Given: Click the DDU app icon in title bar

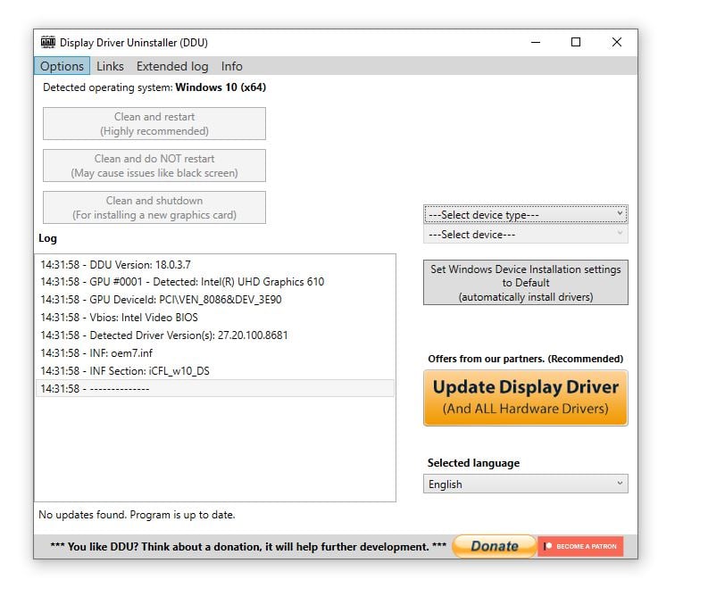Looking at the screenshot, I should pos(48,43).
